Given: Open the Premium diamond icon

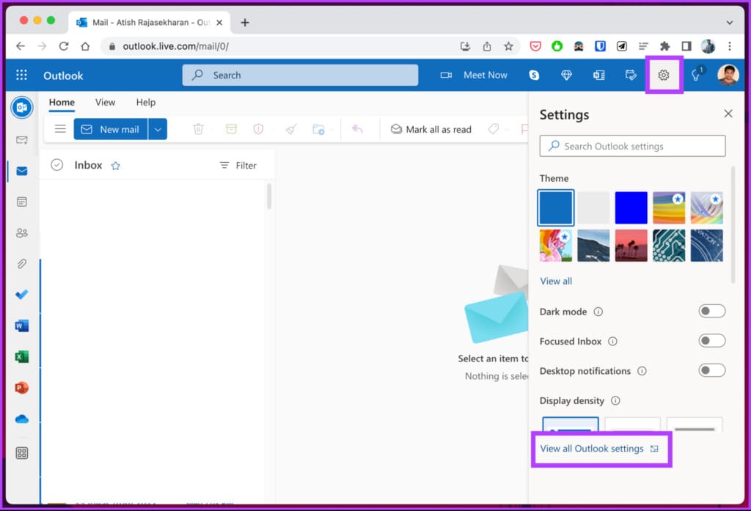Looking at the screenshot, I should point(566,76).
